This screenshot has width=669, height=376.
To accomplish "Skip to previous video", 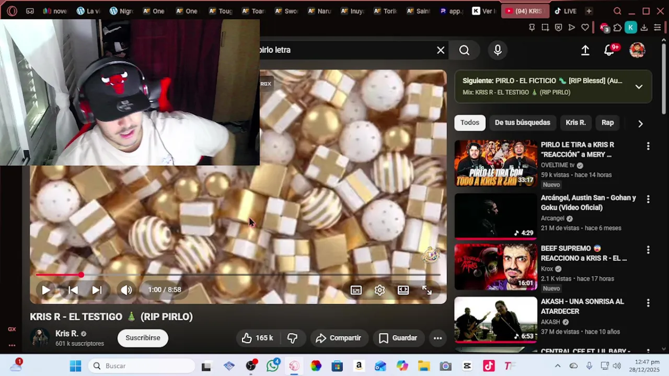I will (73, 290).
